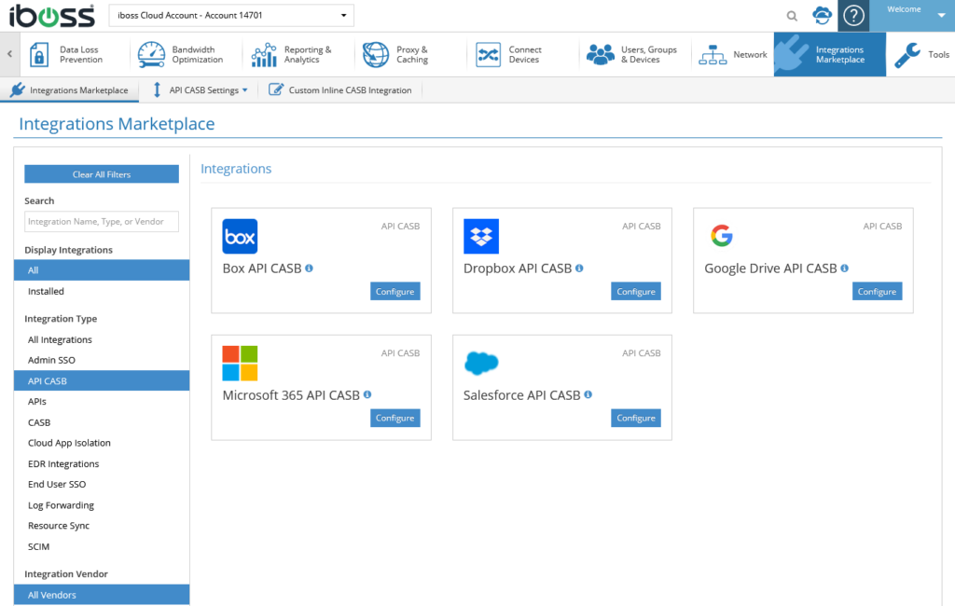The width and height of the screenshot is (955, 606).
Task: Select All Vendors filter
Action: (102, 595)
